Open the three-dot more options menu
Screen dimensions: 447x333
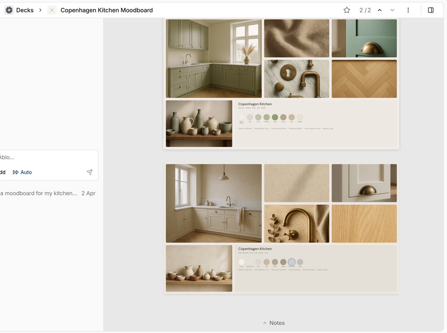coord(408,10)
